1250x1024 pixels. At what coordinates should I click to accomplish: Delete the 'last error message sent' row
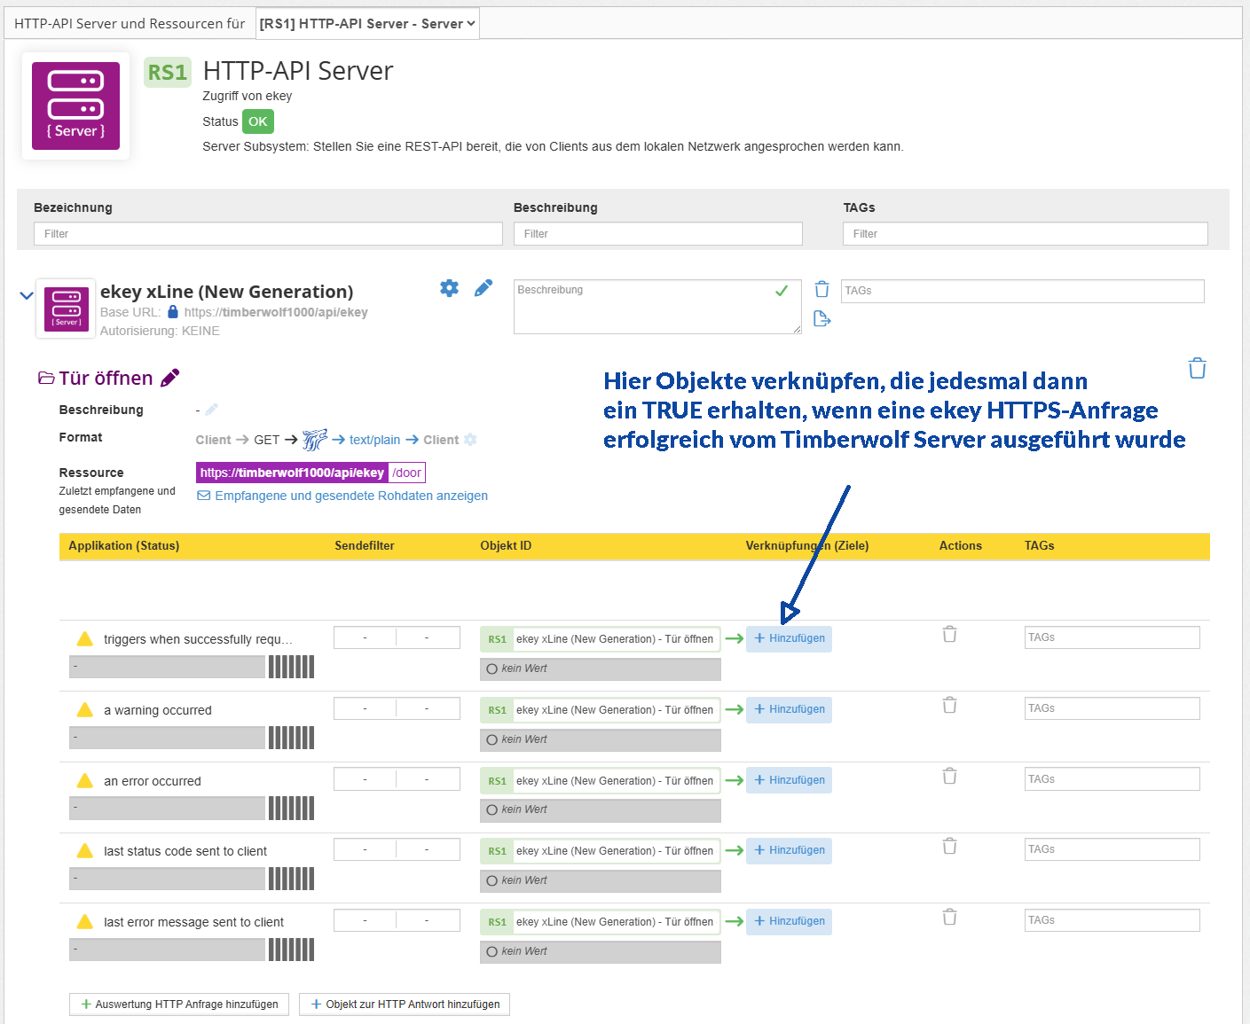pyautogui.click(x=949, y=917)
